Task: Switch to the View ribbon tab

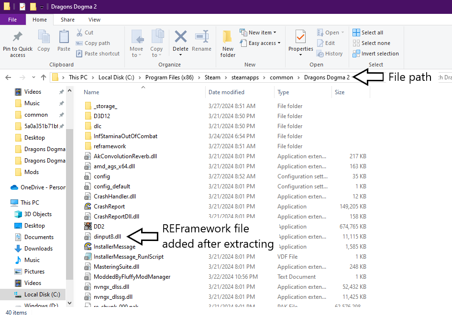Action: (94, 20)
